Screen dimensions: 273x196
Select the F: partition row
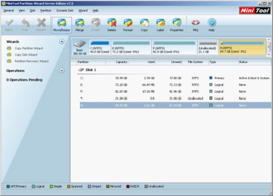pyautogui.click(x=175, y=92)
